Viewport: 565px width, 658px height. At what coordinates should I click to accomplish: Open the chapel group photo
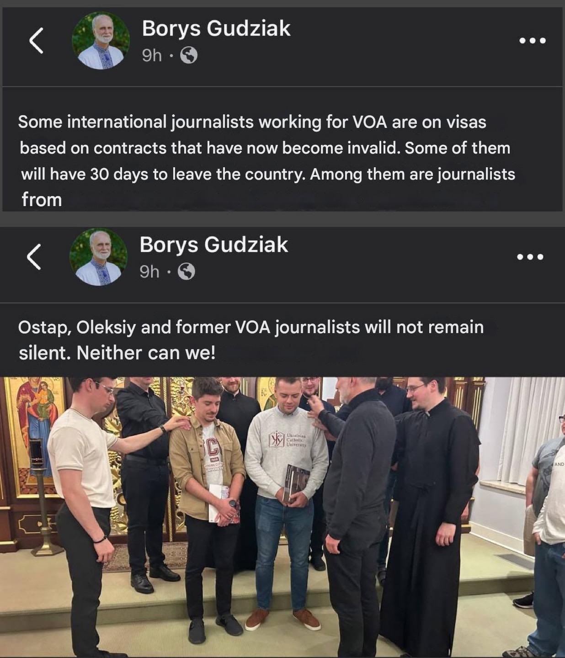pos(282,517)
